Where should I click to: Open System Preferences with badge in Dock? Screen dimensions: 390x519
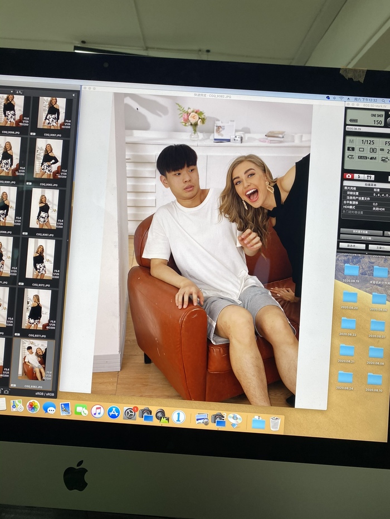pyautogui.click(x=130, y=413)
